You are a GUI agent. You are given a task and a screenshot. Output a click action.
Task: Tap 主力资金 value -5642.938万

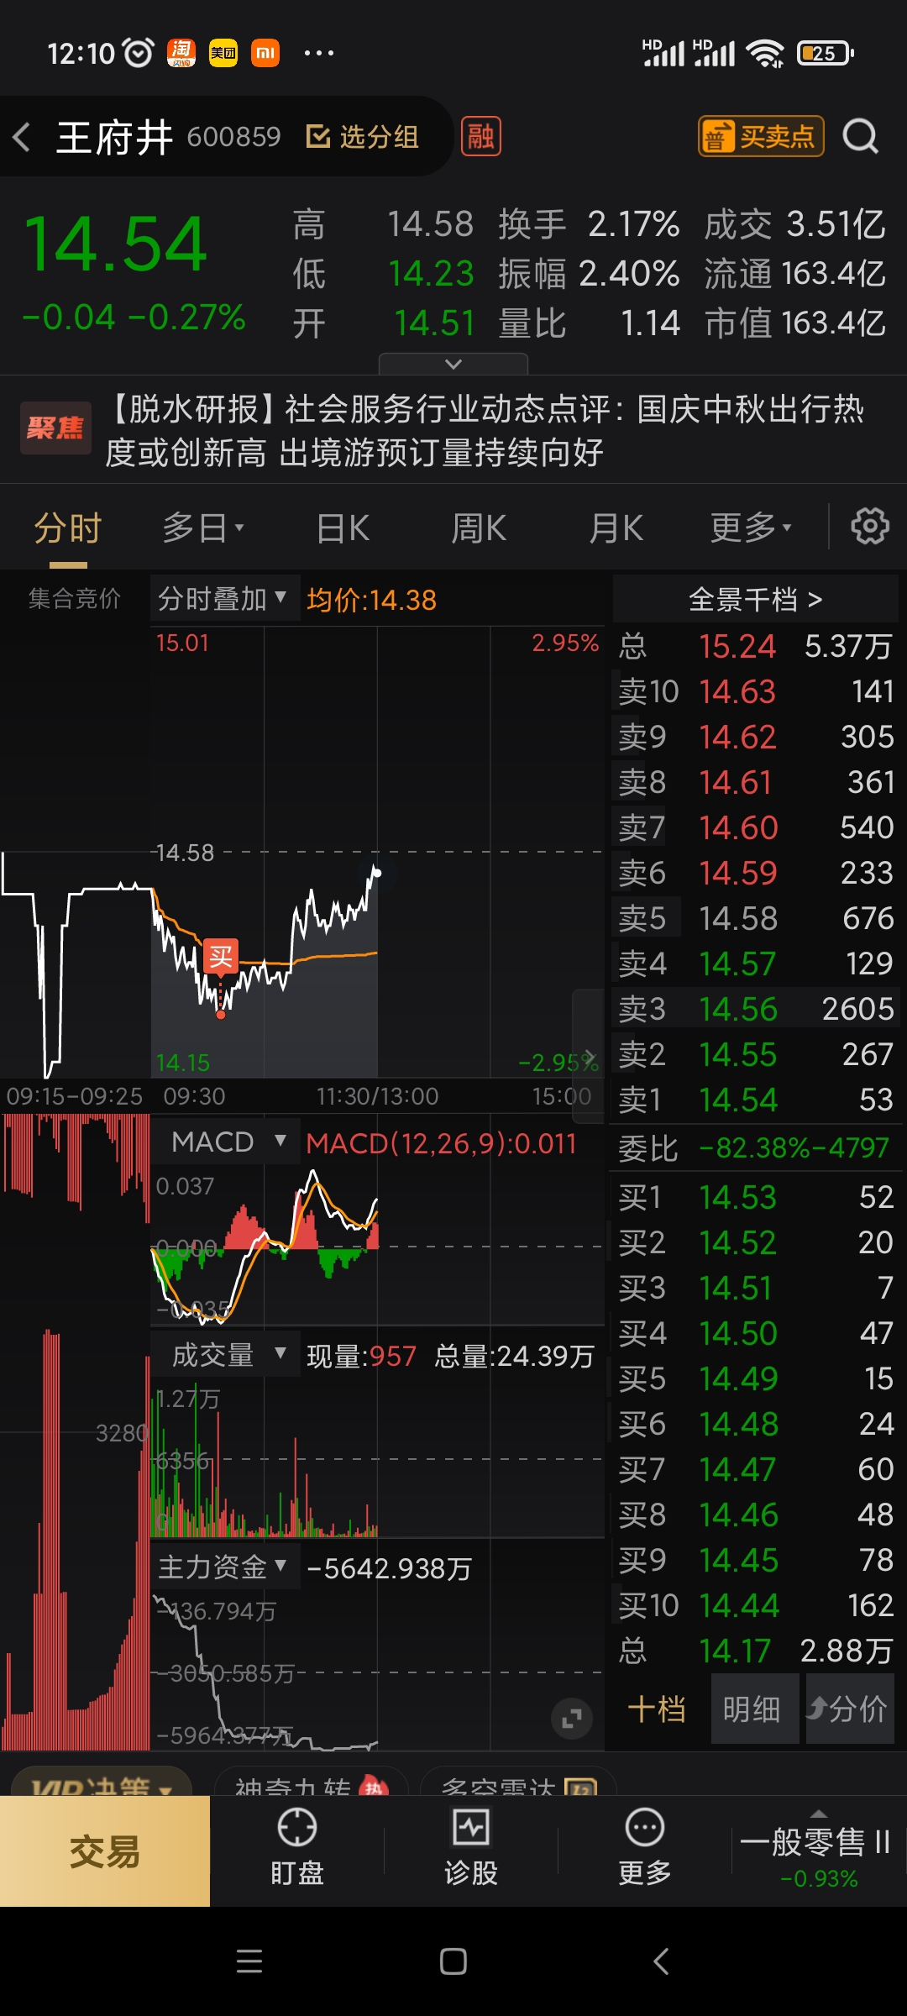point(389,1568)
